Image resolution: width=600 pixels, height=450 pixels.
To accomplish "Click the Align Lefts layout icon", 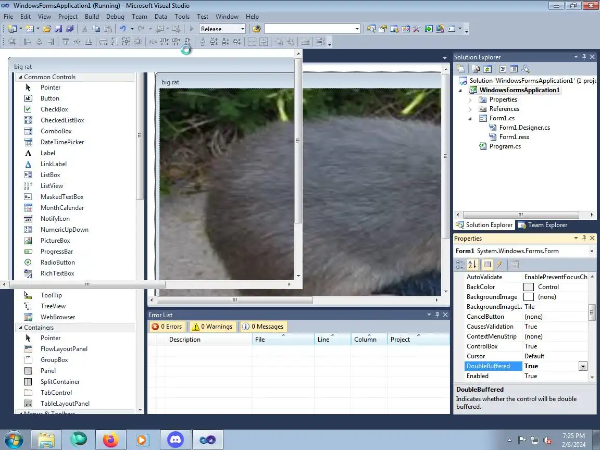I will [28, 42].
